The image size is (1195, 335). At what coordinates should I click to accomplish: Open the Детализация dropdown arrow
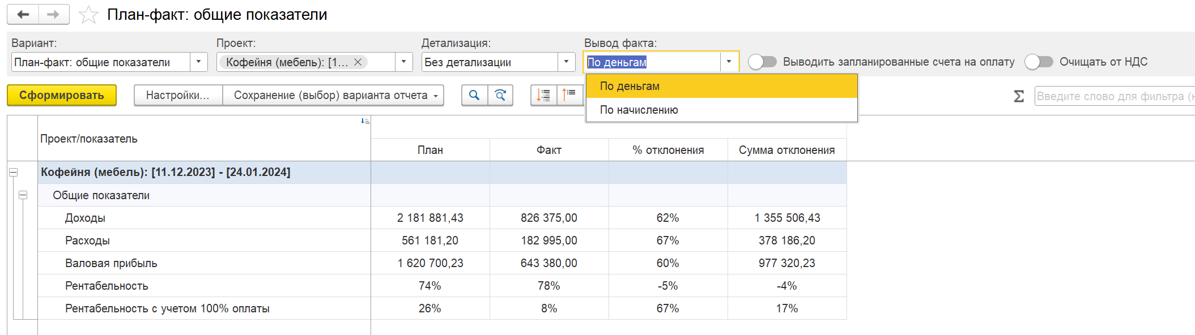[x=566, y=62]
